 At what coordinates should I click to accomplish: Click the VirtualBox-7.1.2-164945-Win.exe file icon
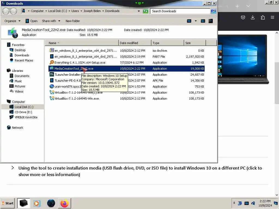click(51, 98)
